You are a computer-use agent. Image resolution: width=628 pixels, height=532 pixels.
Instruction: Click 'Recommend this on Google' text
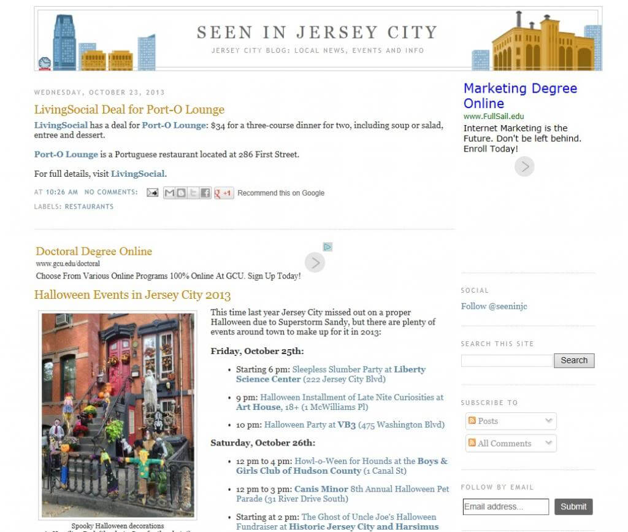coord(281,193)
